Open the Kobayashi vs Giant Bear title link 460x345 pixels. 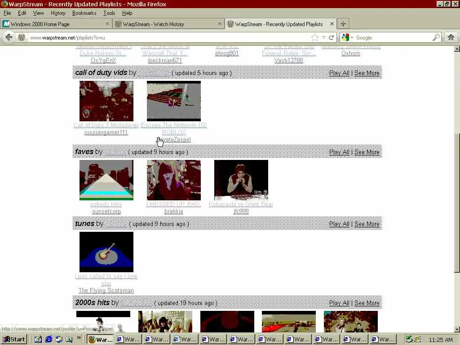pyautogui.click(x=241, y=204)
